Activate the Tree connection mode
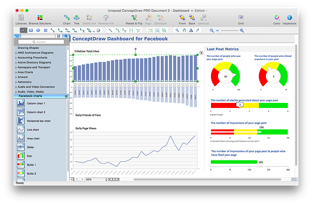This screenshot has width=312, height=205. tap(76, 19)
